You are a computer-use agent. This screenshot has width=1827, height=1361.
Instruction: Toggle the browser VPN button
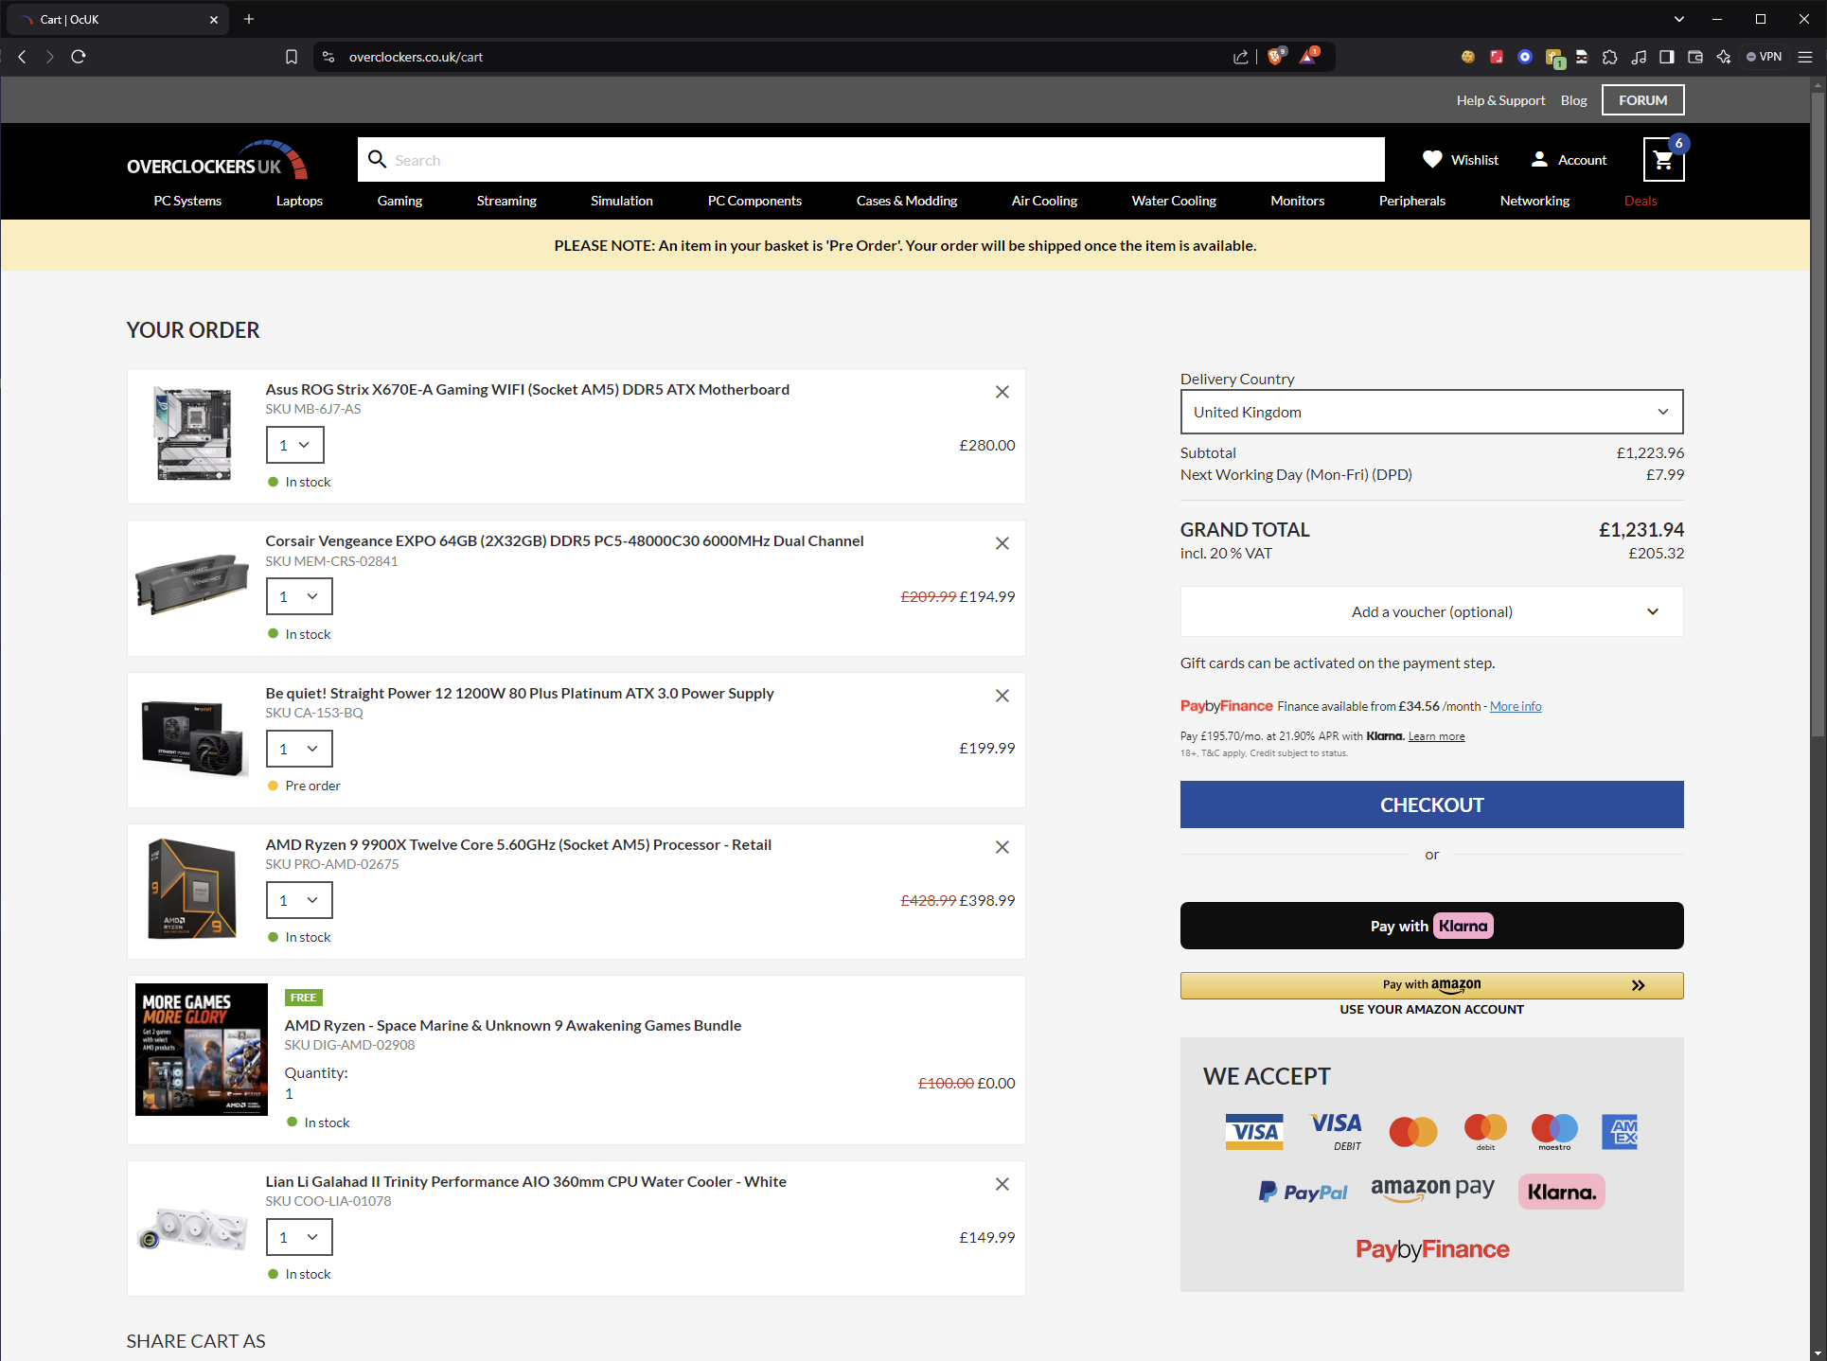[1765, 57]
